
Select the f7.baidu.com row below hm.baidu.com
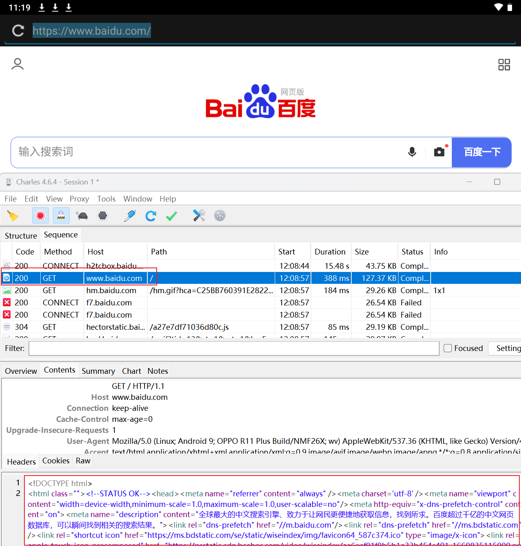pyautogui.click(x=260, y=303)
